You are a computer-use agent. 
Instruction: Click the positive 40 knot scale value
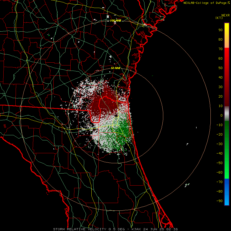[220, 77]
